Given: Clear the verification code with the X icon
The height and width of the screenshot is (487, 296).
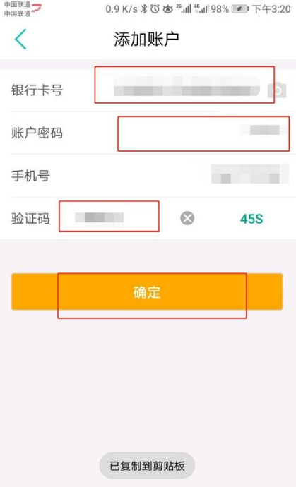Looking at the screenshot, I should click(187, 218).
